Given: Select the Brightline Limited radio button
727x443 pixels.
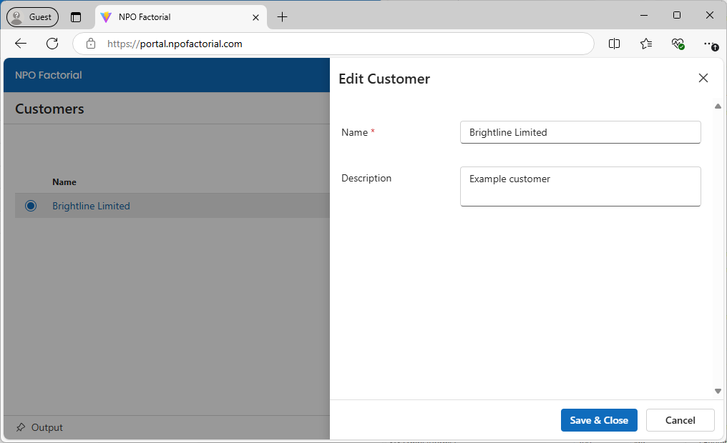Looking at the screenshot, I should coord(31,206).
